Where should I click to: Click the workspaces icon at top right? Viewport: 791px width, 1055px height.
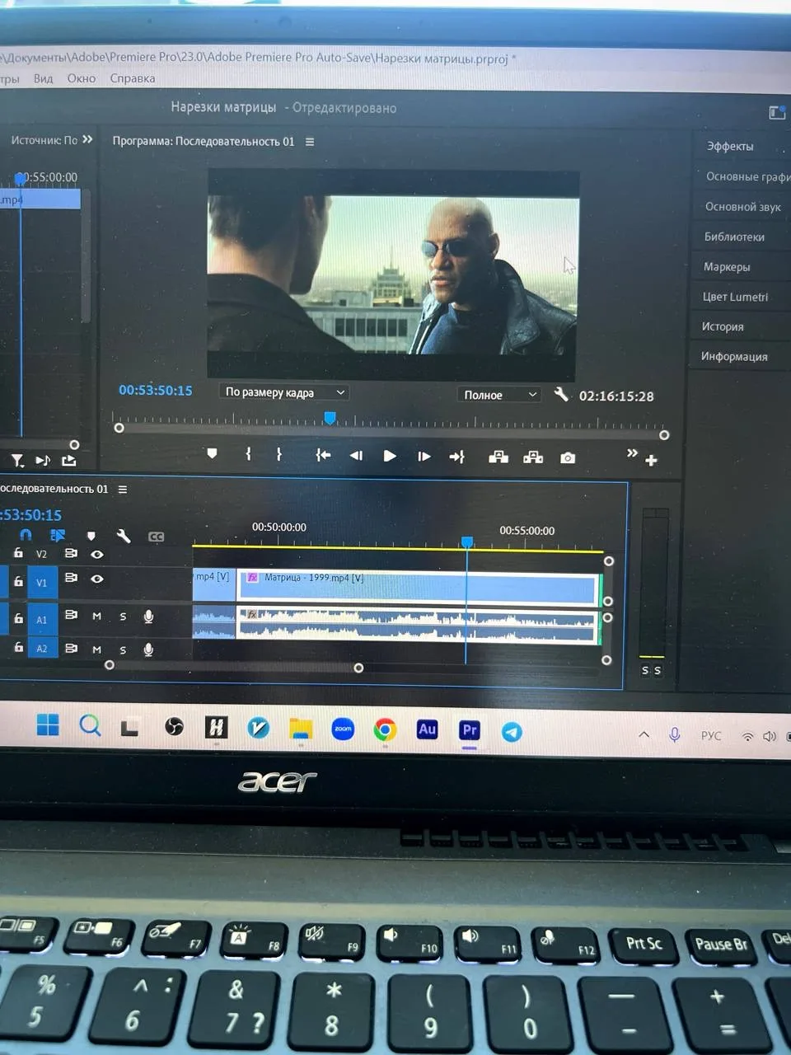coord(777,112)
